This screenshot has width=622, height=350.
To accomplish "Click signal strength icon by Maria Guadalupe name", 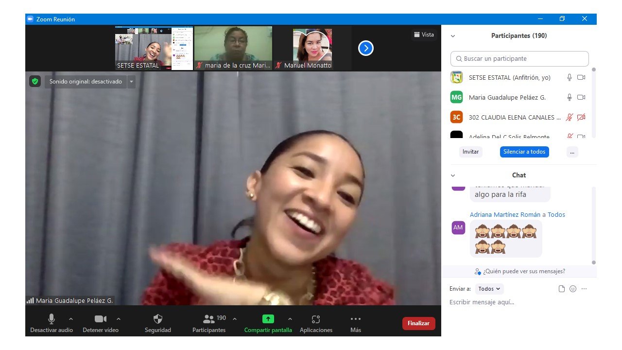I will (x=30, y=301).
